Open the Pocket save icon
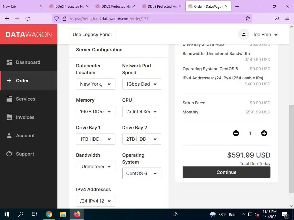This screenshot has width=294, height=220. 277,19
